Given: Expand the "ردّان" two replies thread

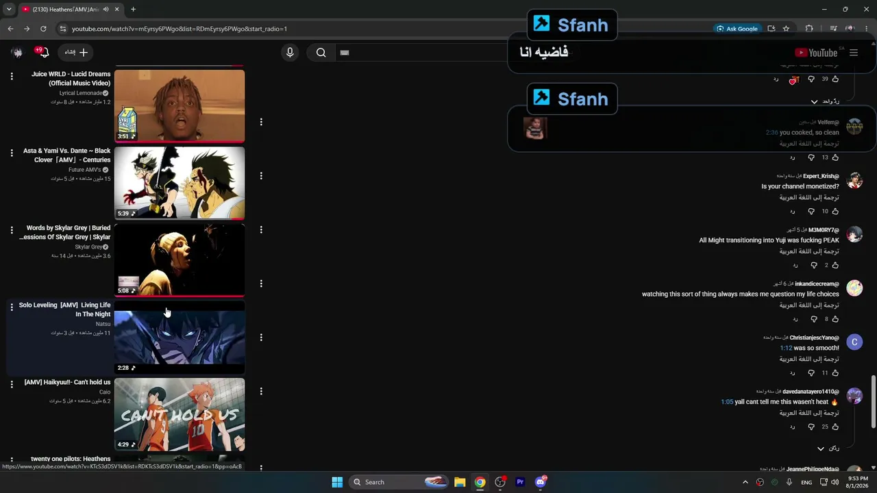Looking at the screenshot, I should click(828, 448).
